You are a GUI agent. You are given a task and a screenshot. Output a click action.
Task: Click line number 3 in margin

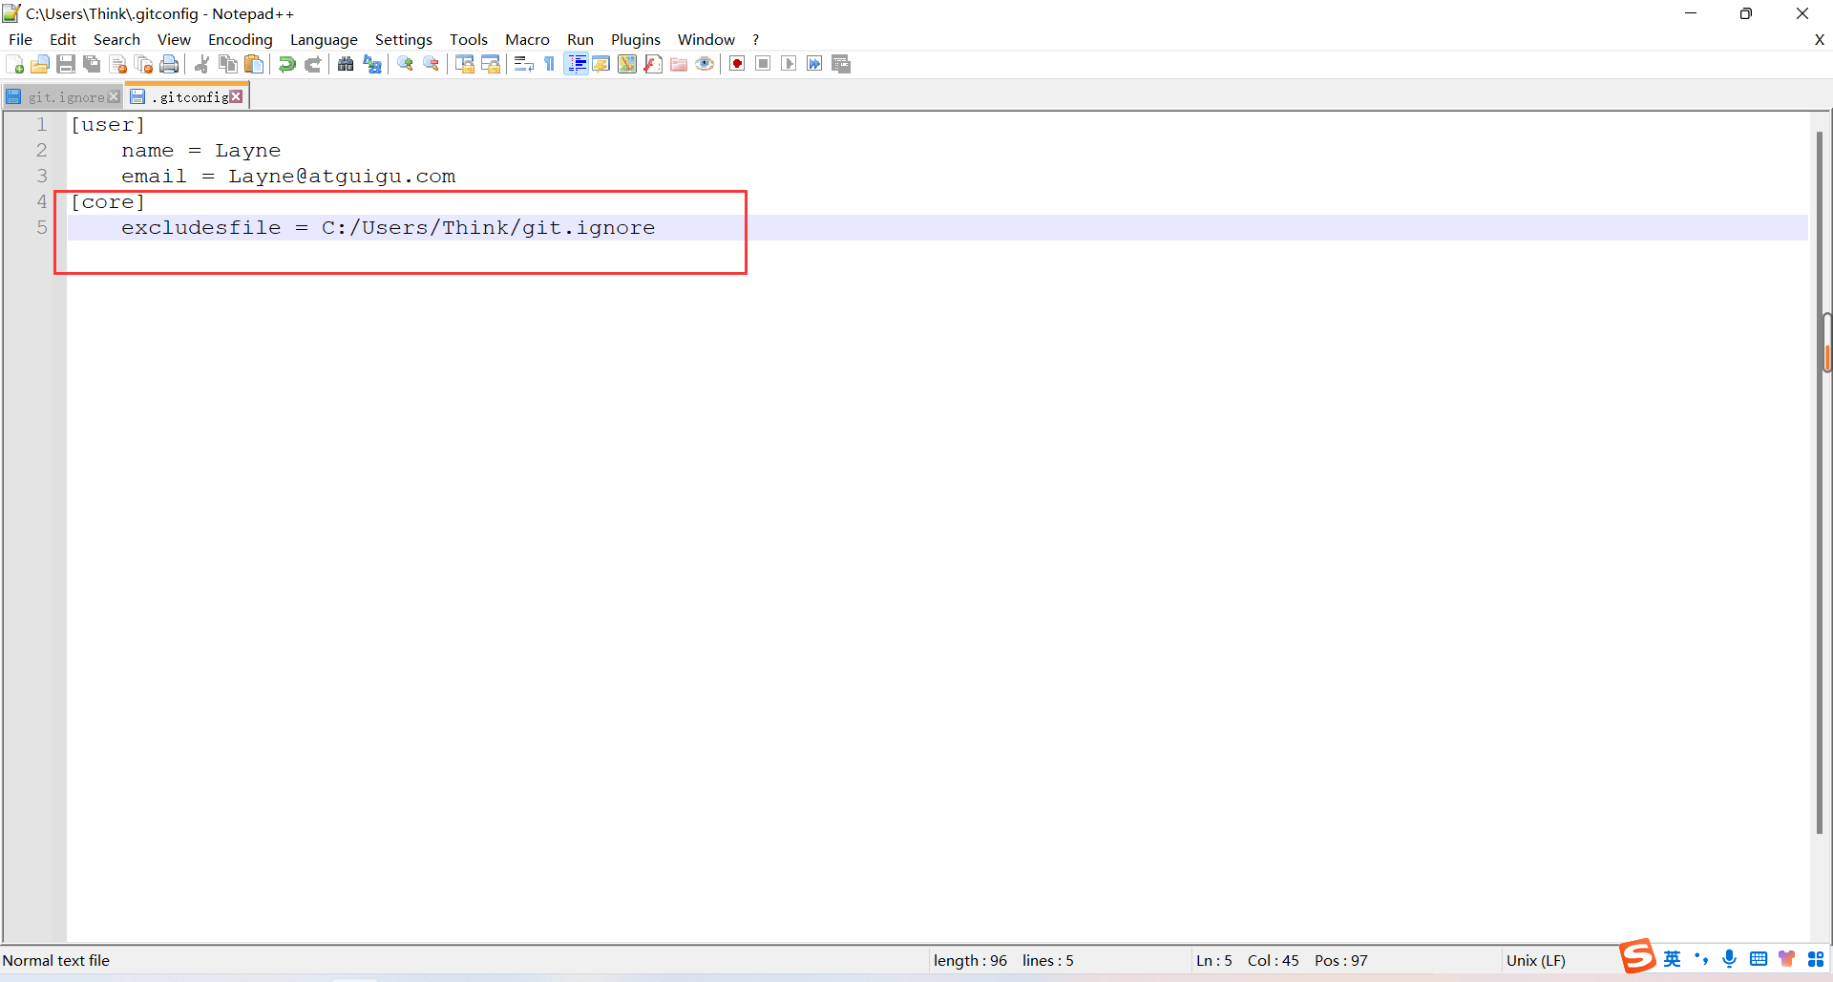(x=41, y=177)
